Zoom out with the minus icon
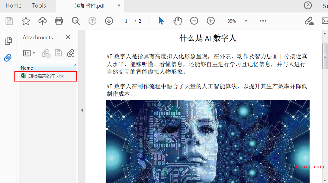Screen dimensions: 328x183 tap(194, 21)
